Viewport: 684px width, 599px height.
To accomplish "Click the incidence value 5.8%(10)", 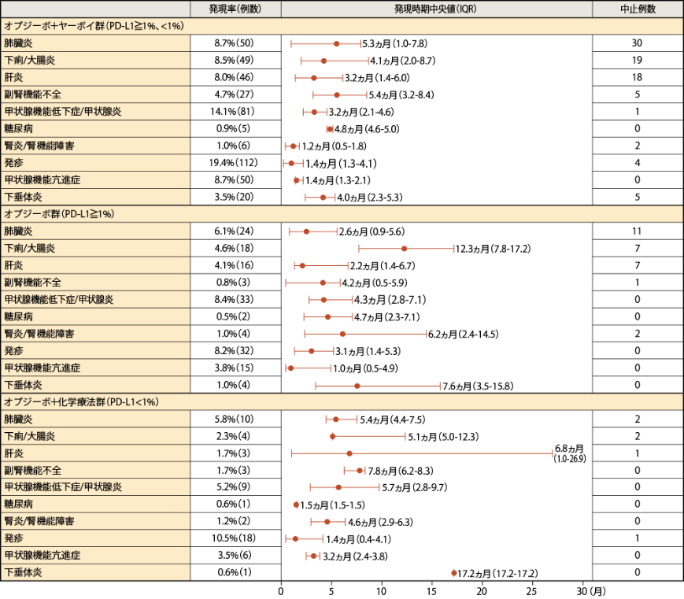I will click(x=235, y=419).
